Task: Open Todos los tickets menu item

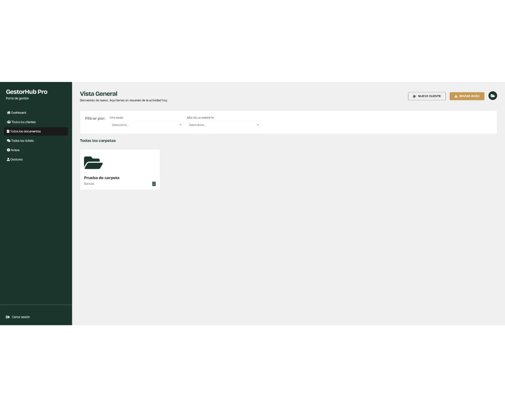Action: tap(36, 141)
